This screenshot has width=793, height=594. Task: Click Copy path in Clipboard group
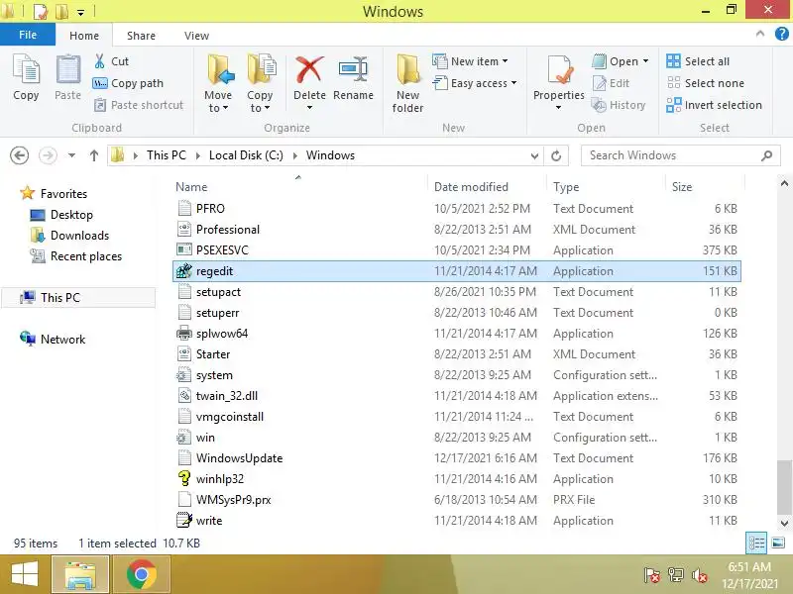pos(129,83)
